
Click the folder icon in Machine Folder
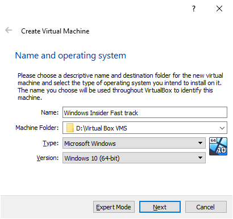[70, 128]
